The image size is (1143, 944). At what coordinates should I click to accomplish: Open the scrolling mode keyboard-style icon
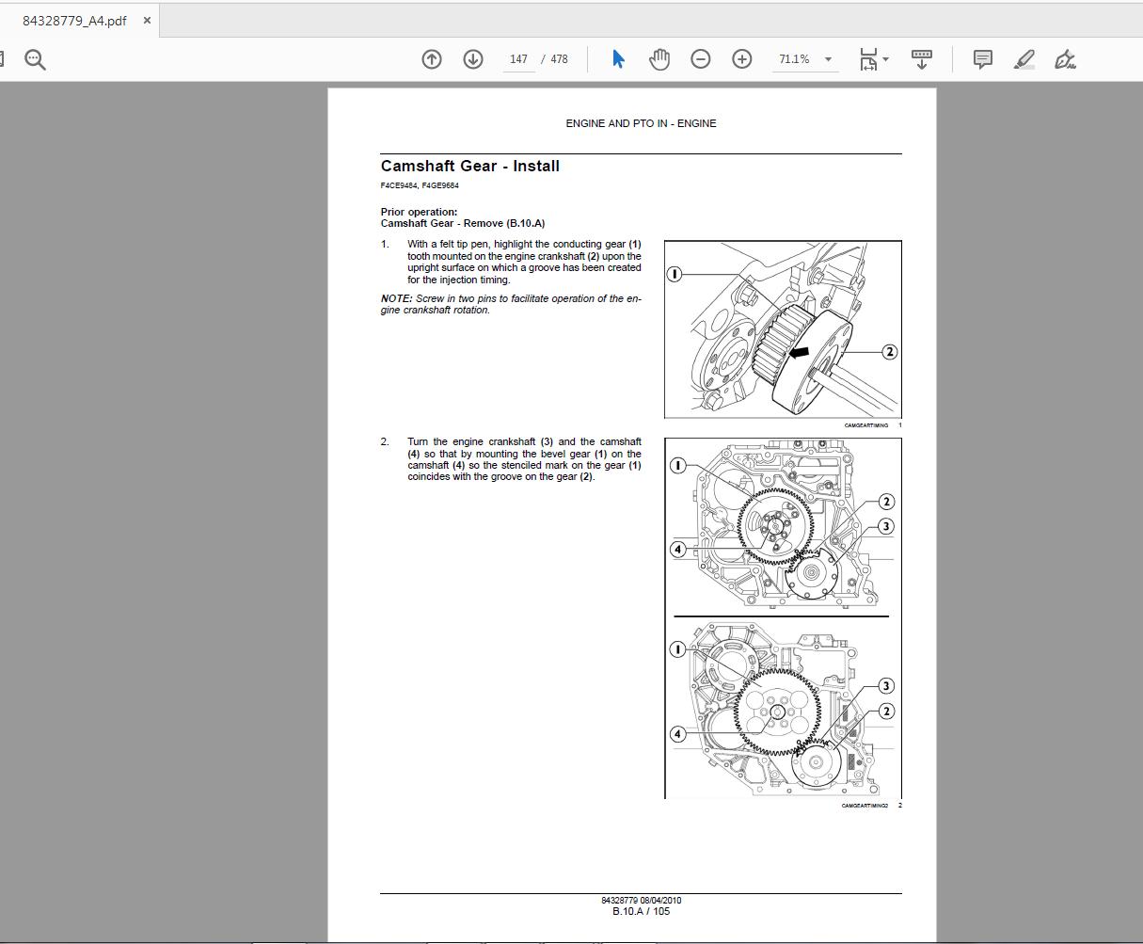[x=922, y=59]
